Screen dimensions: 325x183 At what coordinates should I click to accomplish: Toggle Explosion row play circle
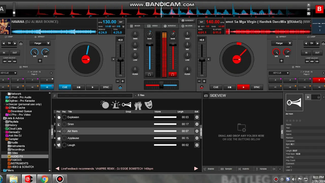(x=64, y=117)
